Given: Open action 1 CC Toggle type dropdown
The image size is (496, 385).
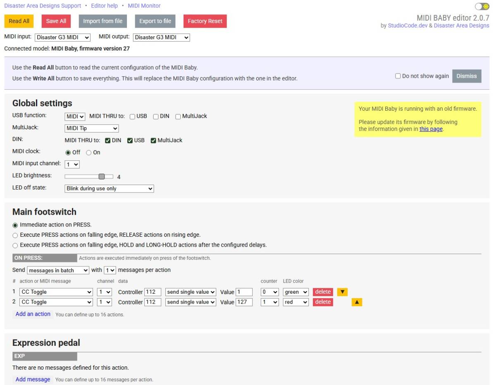Looking at the screenshot, I should point(56,292).
